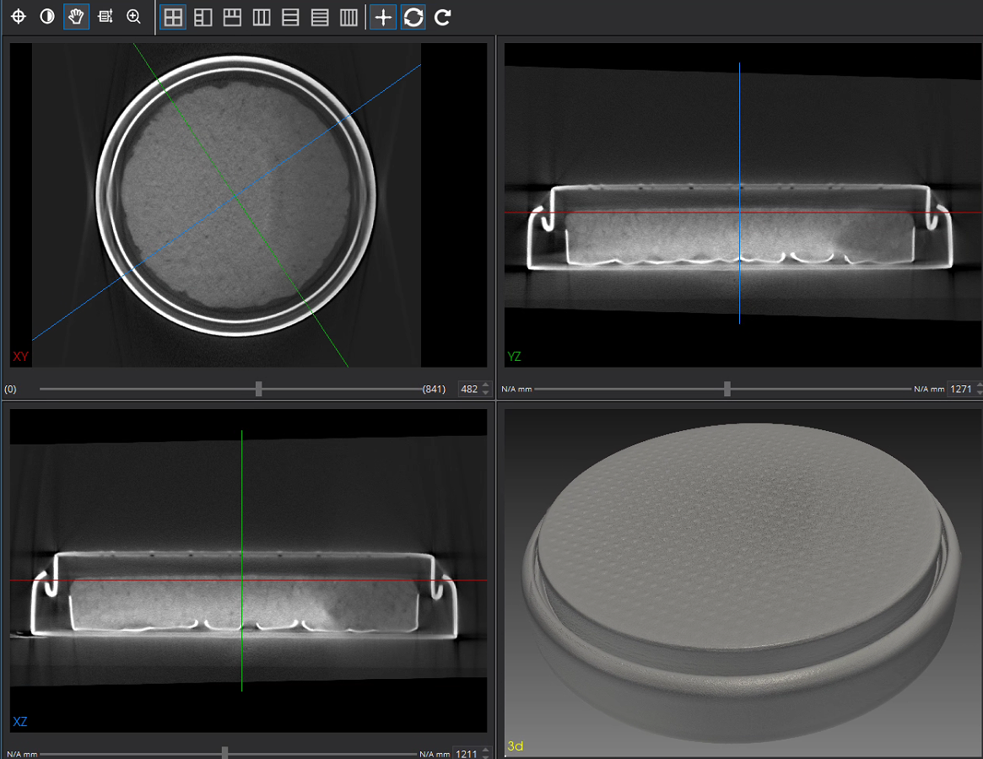Click the XZ slice slider handle
983x759 pixels.
pos(224,753)
